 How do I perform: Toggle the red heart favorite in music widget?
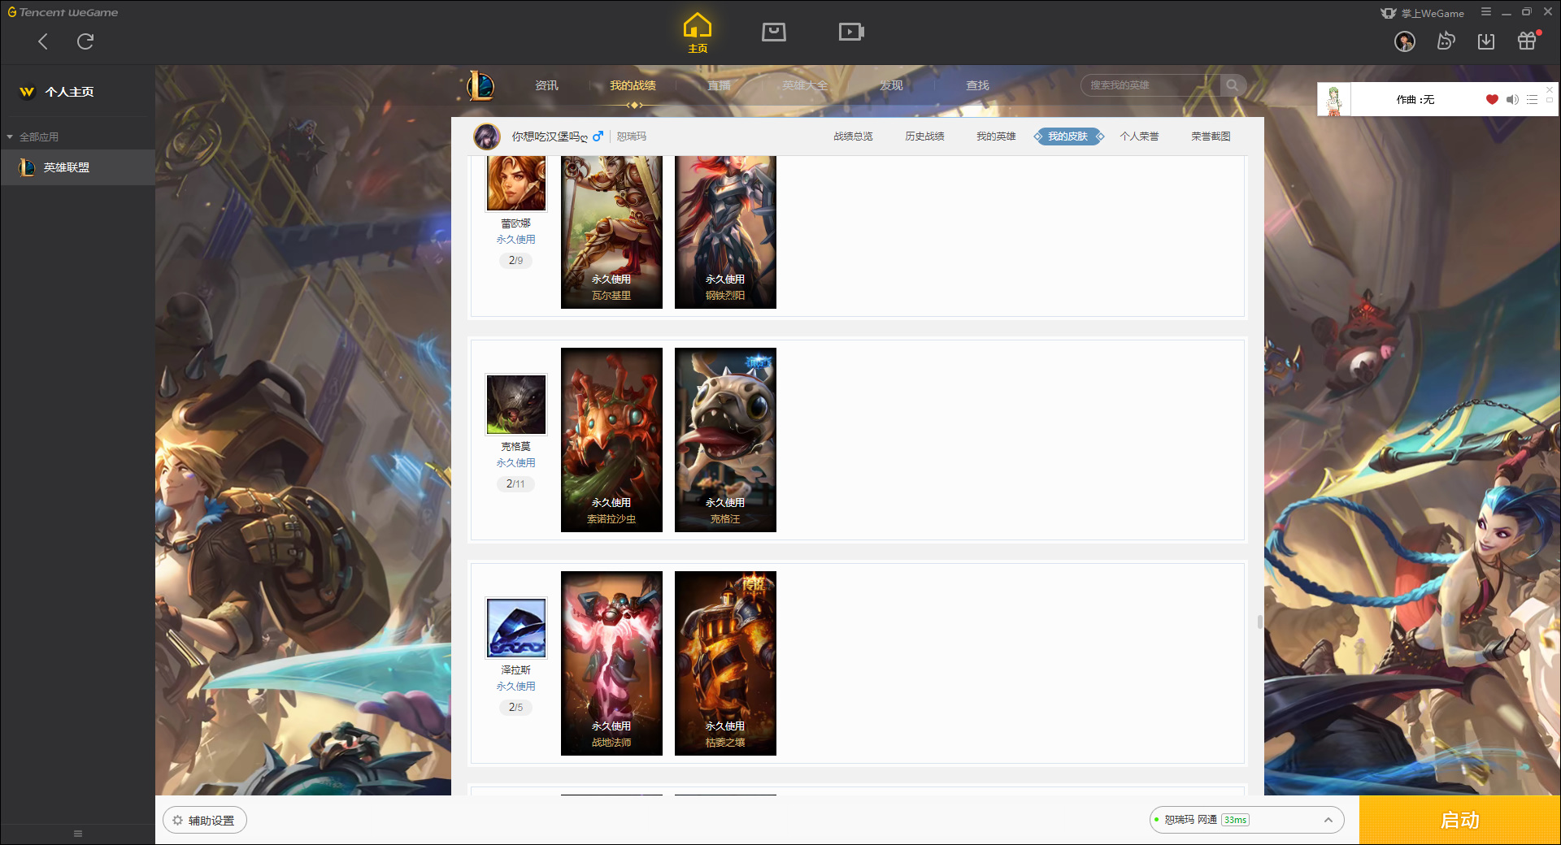point(1492,100)
